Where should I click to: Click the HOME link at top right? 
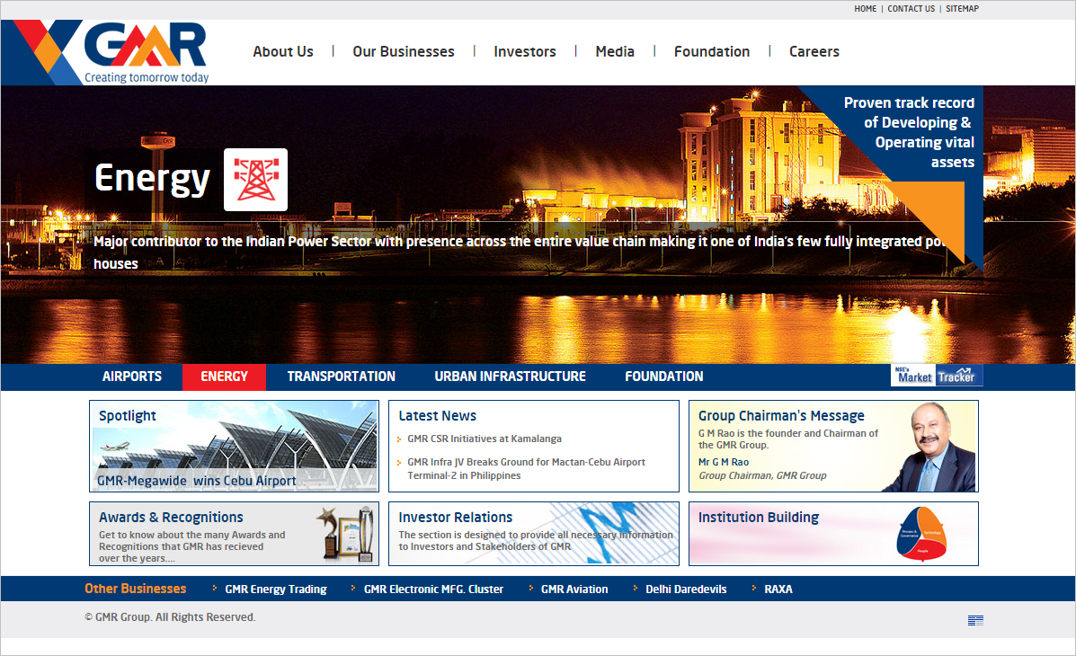pyautogui.click(x=866, y=9)
